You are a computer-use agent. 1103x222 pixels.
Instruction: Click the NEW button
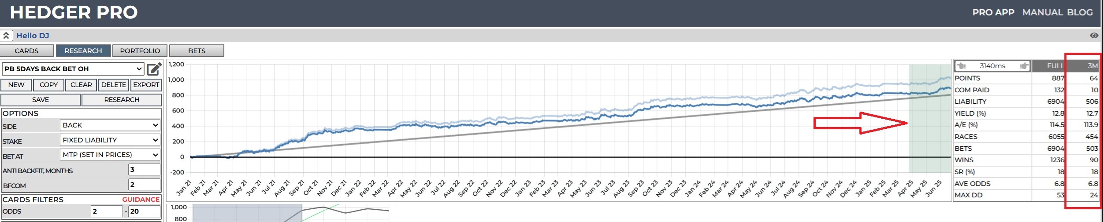point(16,85)
